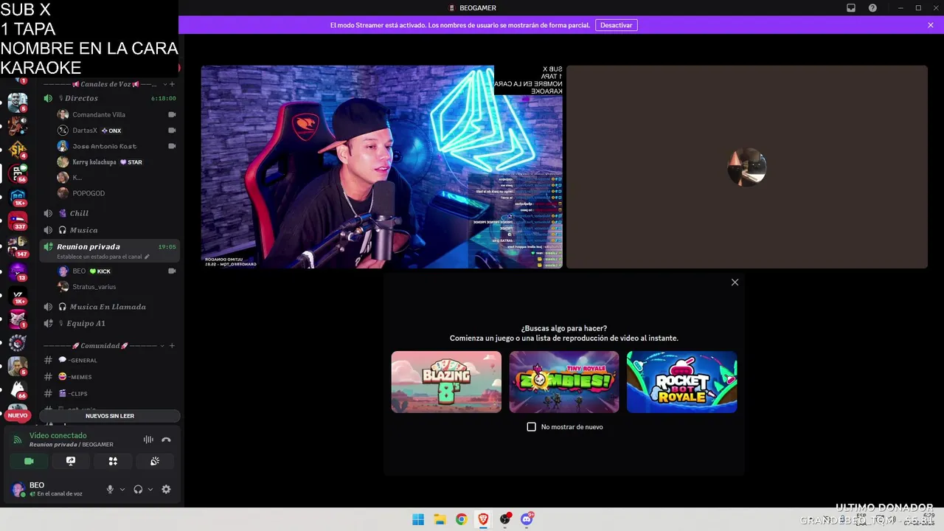
Task: Click user Stratus_varius
Action: pyautogui.click(x=94, y=286)
